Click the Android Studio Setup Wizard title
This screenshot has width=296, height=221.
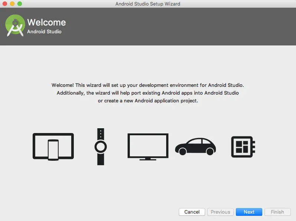coord(148,4)
